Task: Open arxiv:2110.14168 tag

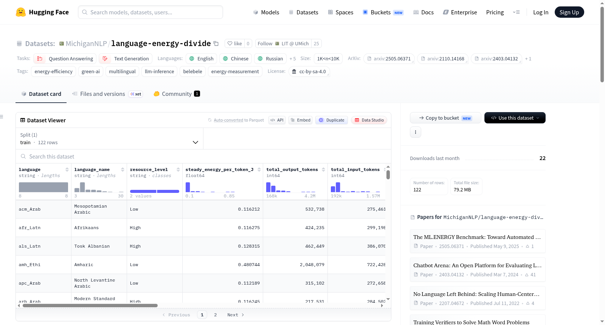Action: click(443, 59)
